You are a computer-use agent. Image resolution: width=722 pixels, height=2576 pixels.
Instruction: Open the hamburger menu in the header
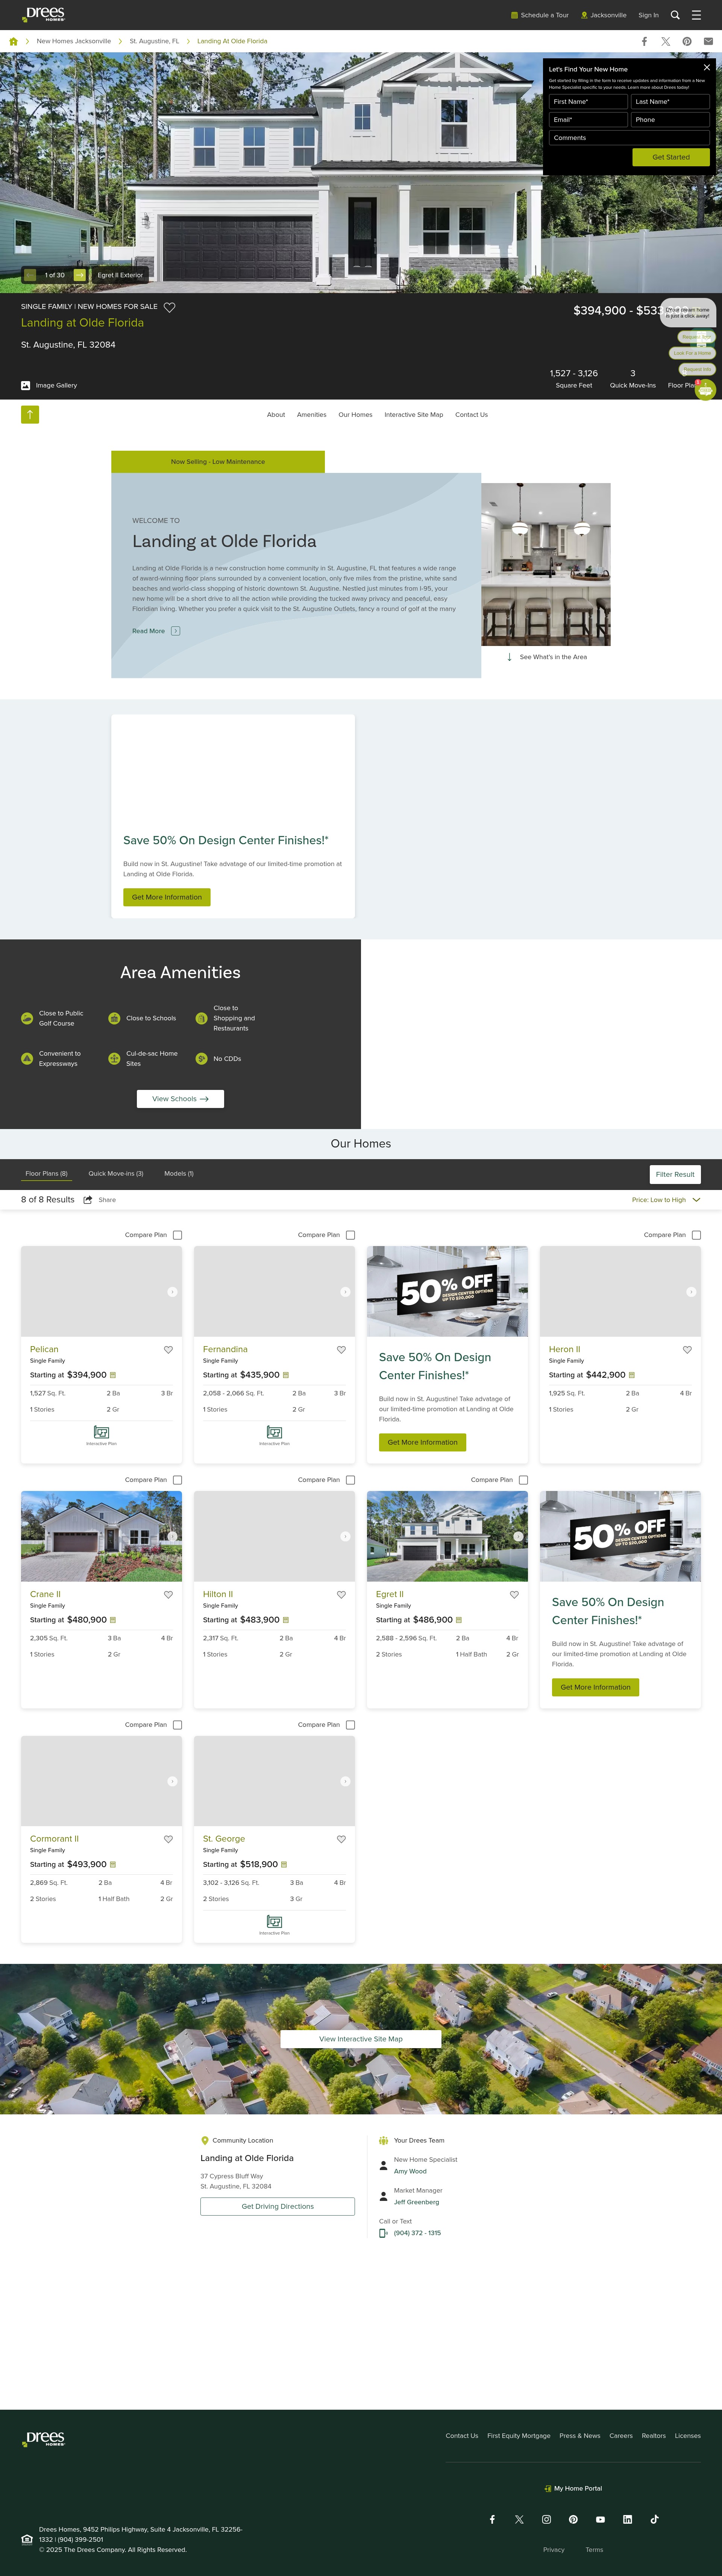coord(696,15)
